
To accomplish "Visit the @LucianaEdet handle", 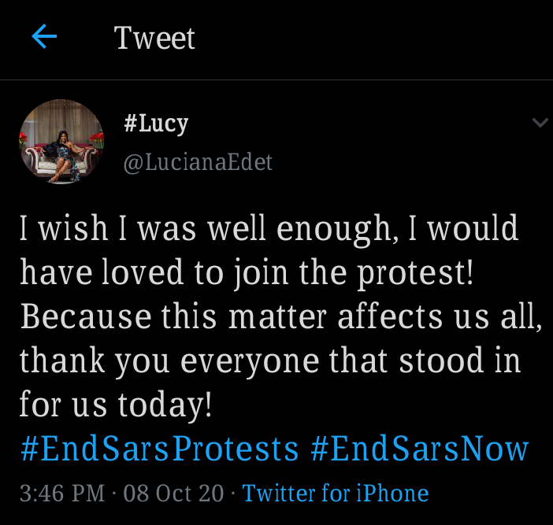I will pos(198,162).
